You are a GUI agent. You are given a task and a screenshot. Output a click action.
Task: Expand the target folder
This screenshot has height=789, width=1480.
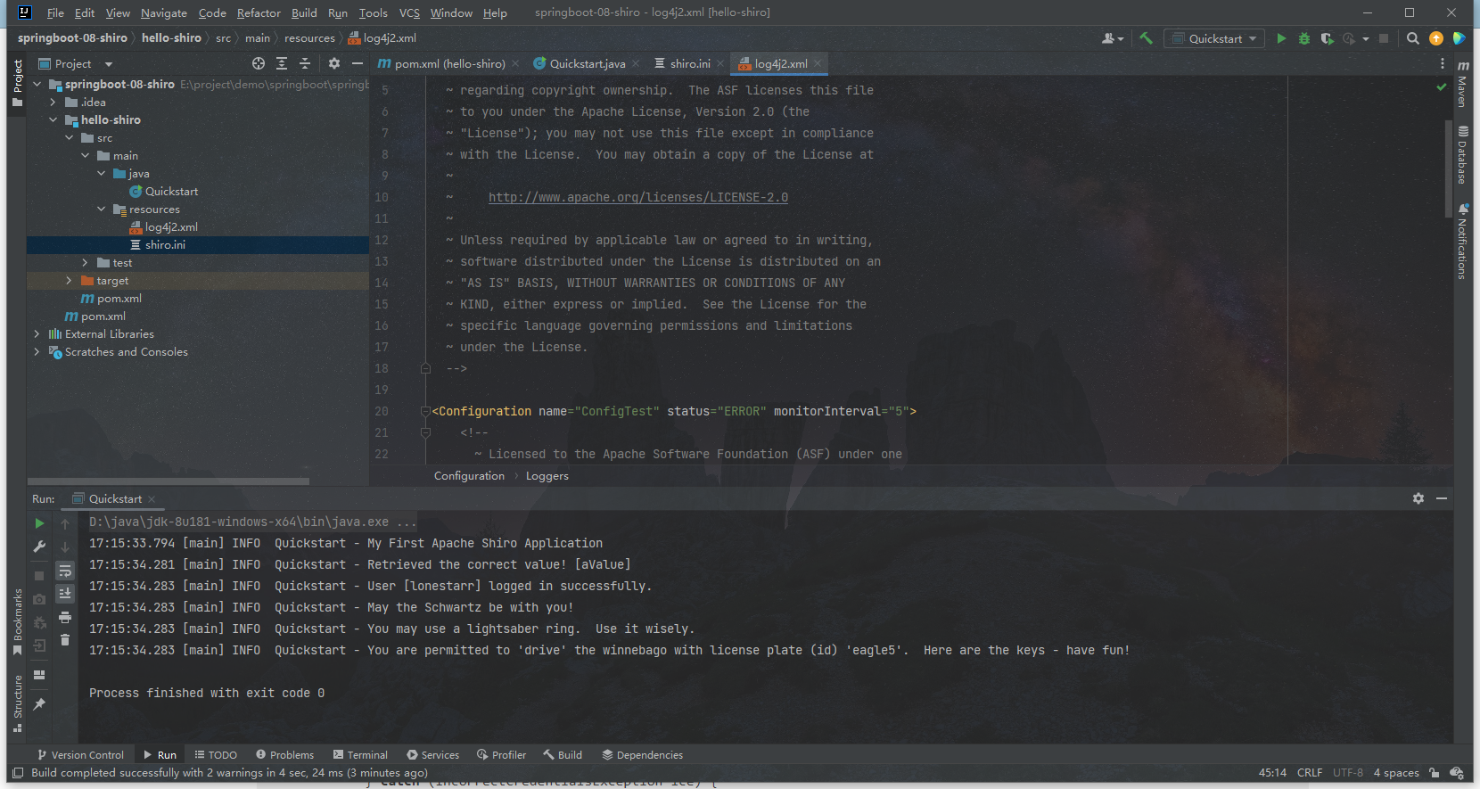click(x=70, y=281)
